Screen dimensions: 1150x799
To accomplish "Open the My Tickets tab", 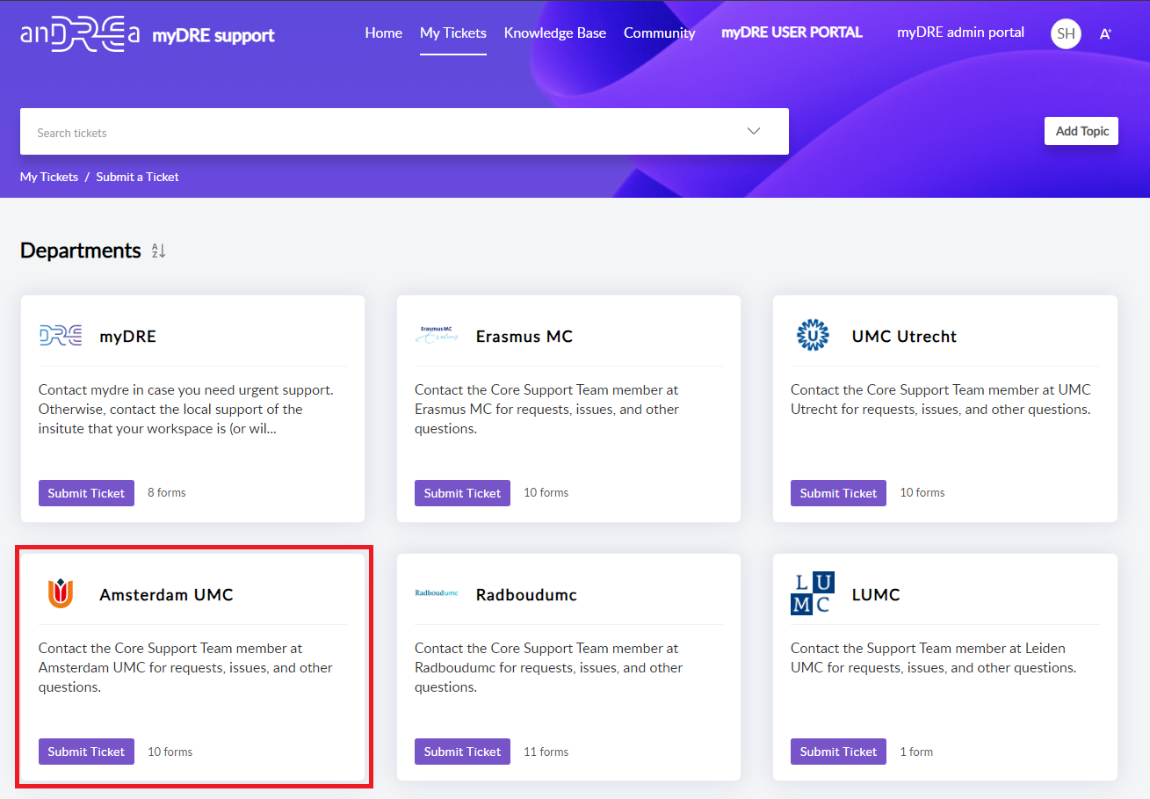I will coord(453,33).
